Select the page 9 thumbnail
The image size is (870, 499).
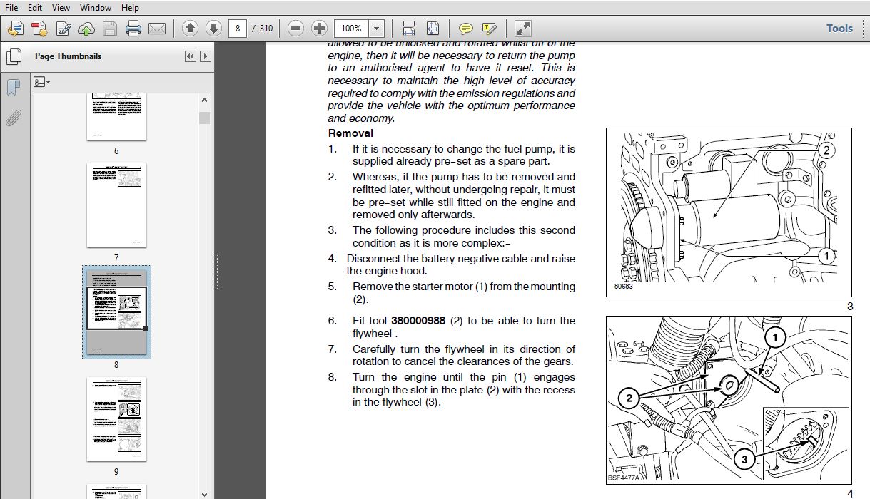tap(117, 419)
